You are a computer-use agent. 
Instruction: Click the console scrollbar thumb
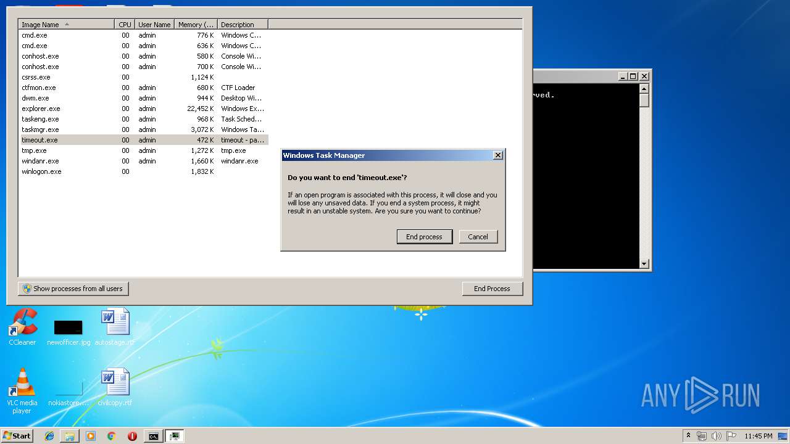pos(644,101)
